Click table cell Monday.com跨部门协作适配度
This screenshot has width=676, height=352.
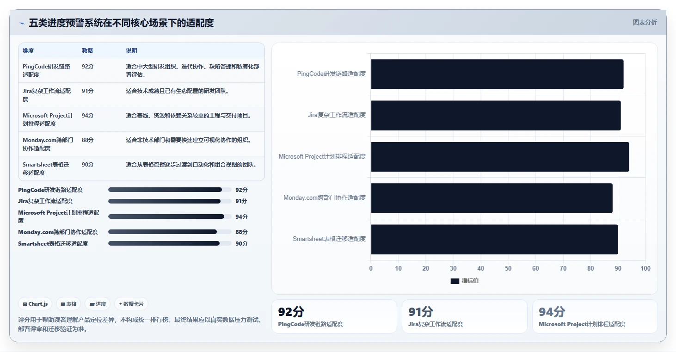pos(48,144)
